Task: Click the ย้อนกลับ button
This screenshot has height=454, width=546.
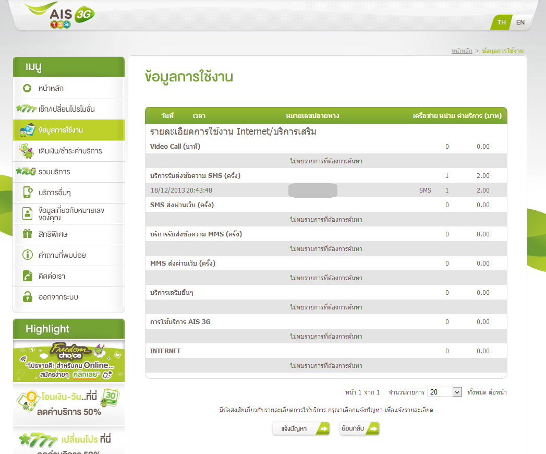Action: click(x=359, y=428)
